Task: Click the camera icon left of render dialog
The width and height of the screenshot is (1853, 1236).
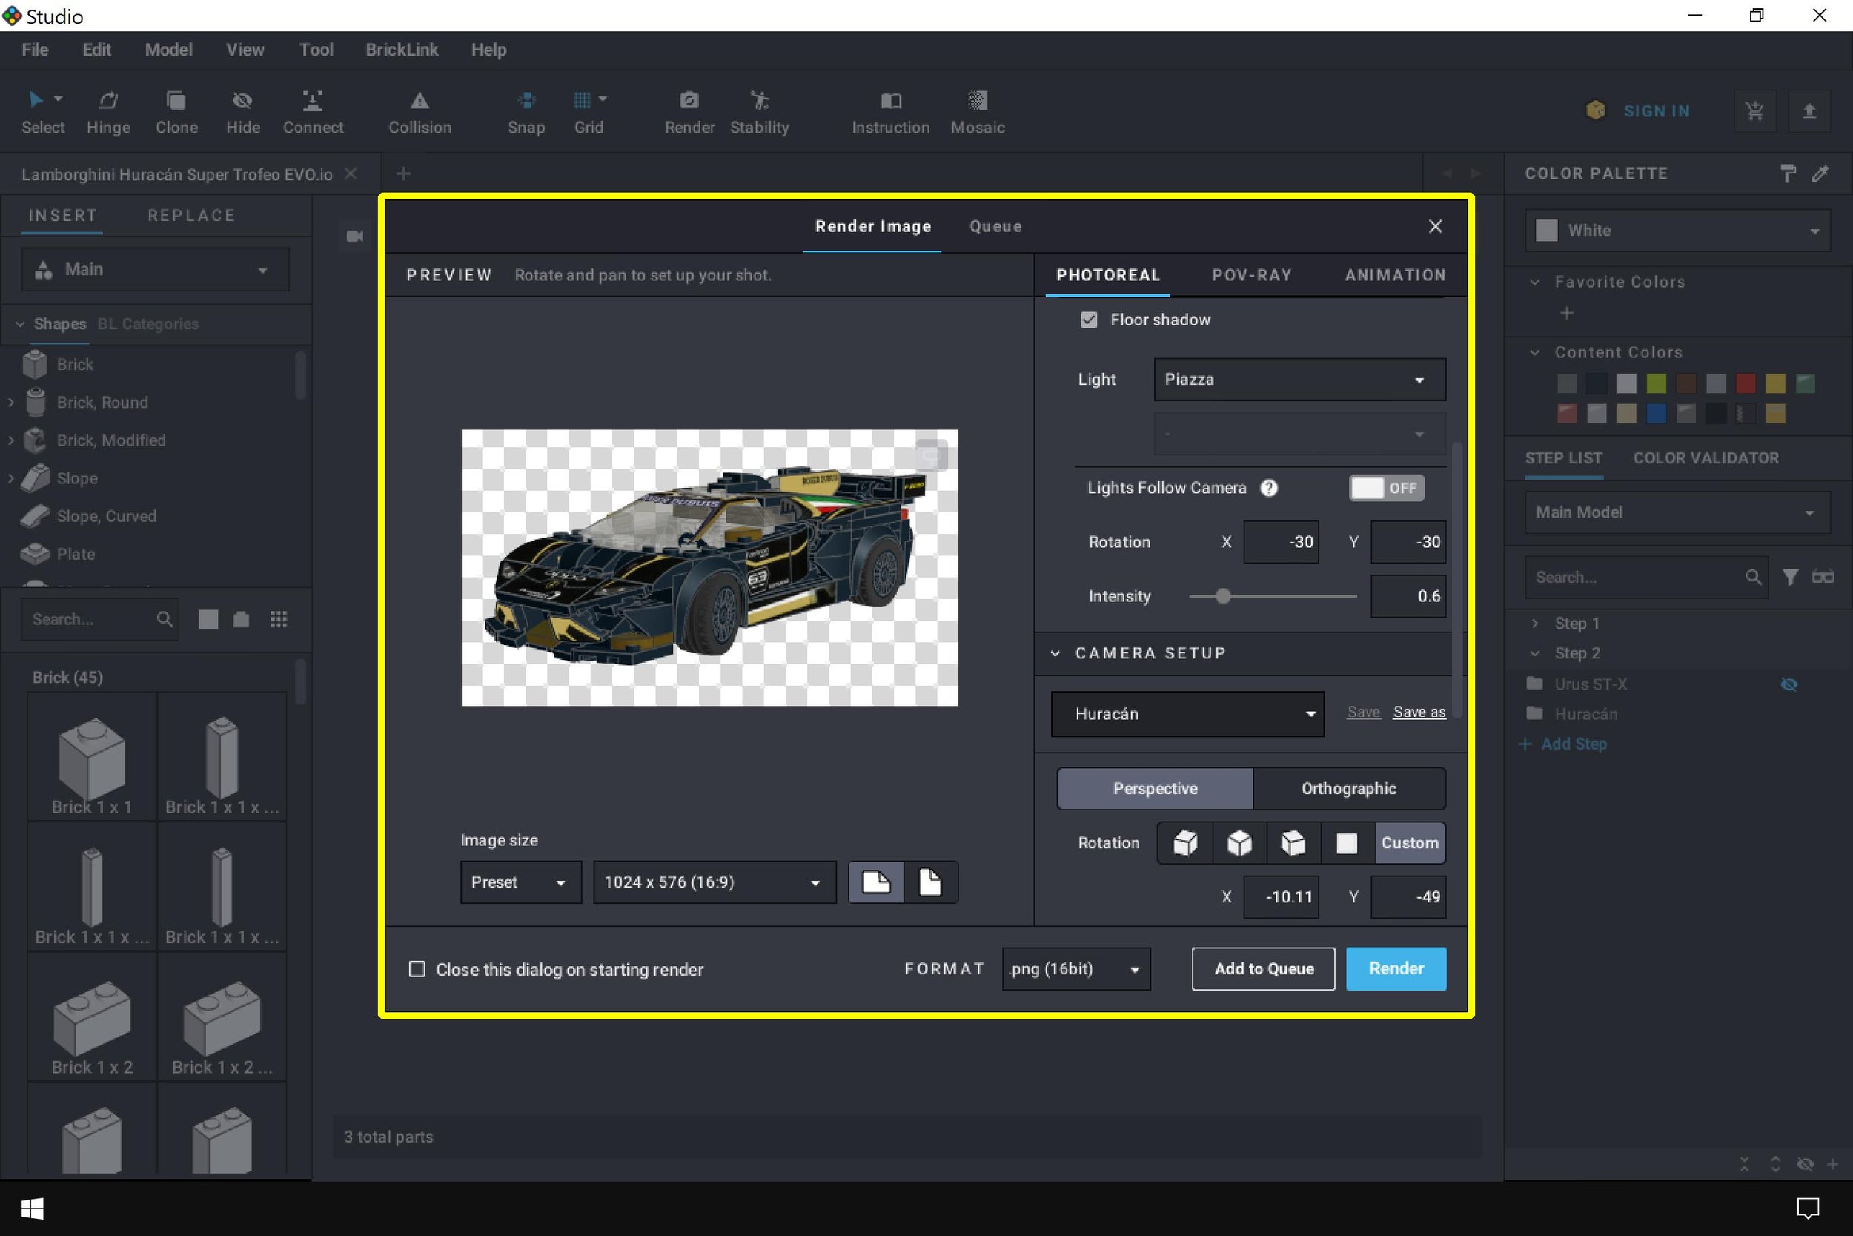Action: pyautogui.click(x=354, y=237)
